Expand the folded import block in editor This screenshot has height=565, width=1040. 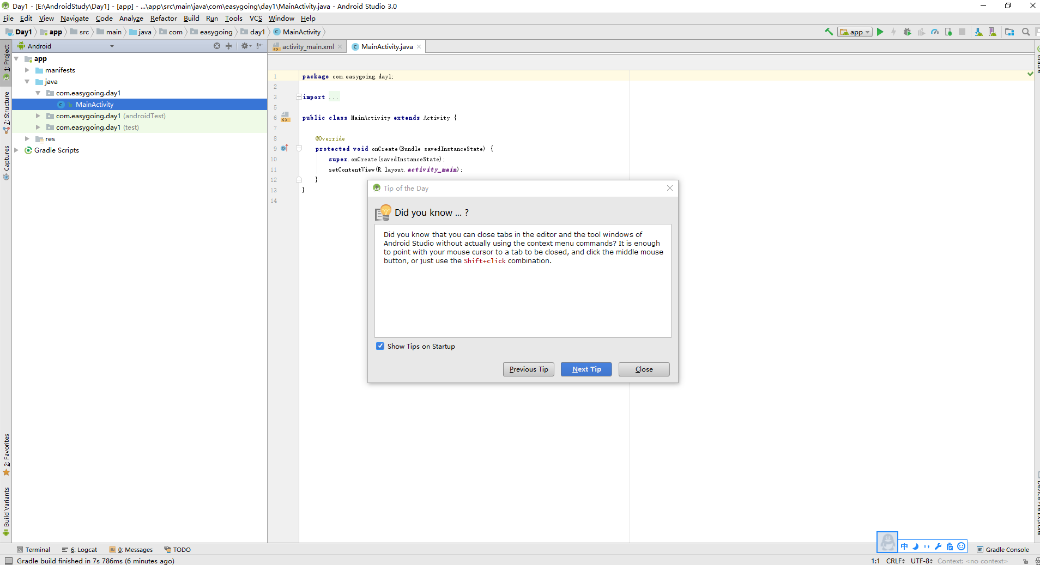pyautogui.click(x=299, y=97)
